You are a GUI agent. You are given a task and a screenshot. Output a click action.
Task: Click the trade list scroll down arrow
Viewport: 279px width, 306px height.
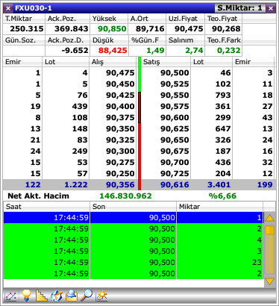(x=270, y=281)
